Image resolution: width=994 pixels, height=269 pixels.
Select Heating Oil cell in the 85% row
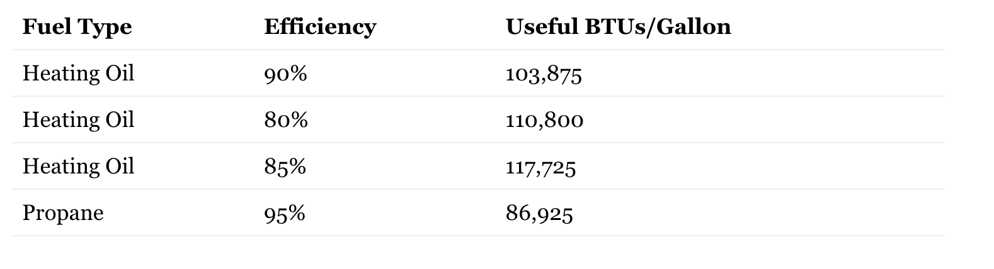78,166
